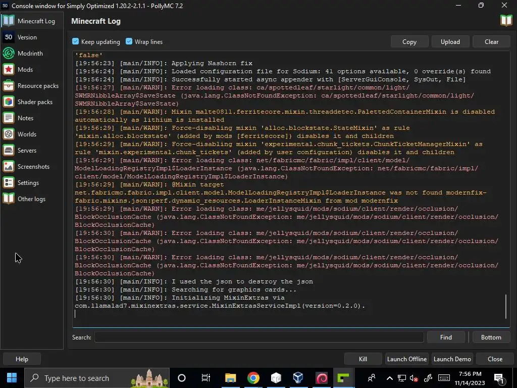Click the log vertical scrollbar handle

(506, 307)
